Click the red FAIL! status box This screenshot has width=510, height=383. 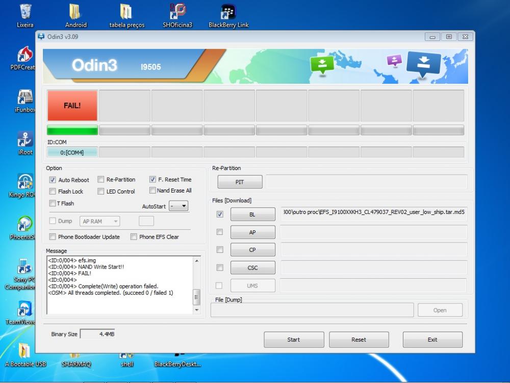pyautogui.click(x=72, y=106)
